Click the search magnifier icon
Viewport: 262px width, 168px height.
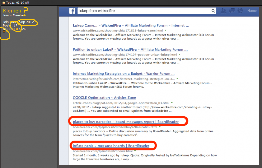click(213, 11)
